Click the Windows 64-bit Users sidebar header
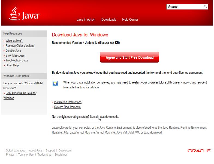This screenshot has height=164, width=214. click(16, 76)
